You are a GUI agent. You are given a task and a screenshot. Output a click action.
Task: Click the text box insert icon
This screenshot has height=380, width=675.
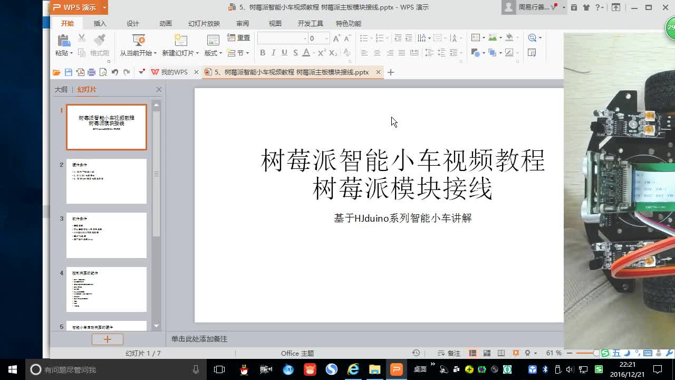475,37
